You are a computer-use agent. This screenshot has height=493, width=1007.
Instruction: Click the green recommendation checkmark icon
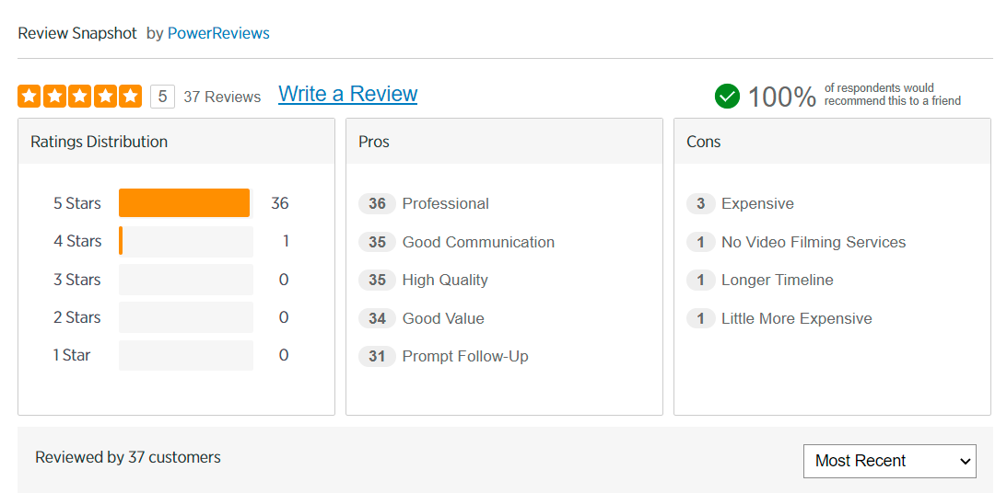[x=727, y=96]
